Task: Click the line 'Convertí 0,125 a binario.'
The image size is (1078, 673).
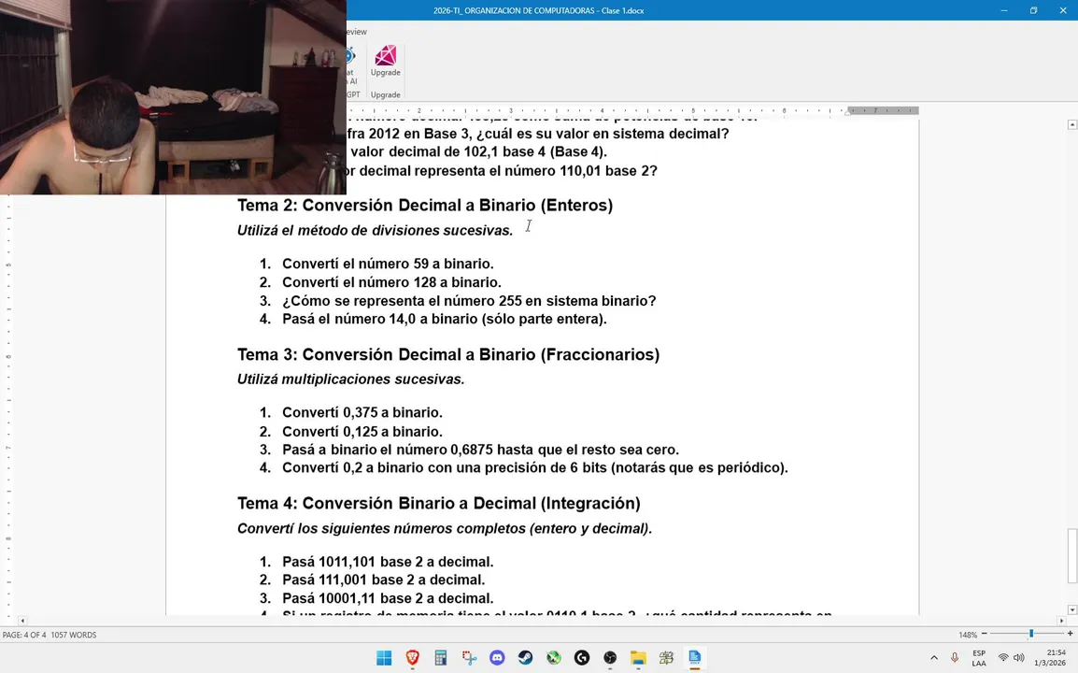Action: click(362, 432)
